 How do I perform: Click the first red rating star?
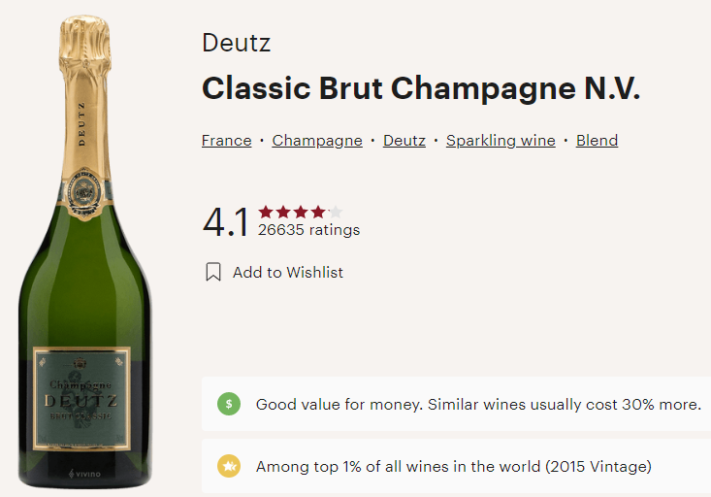266,212
